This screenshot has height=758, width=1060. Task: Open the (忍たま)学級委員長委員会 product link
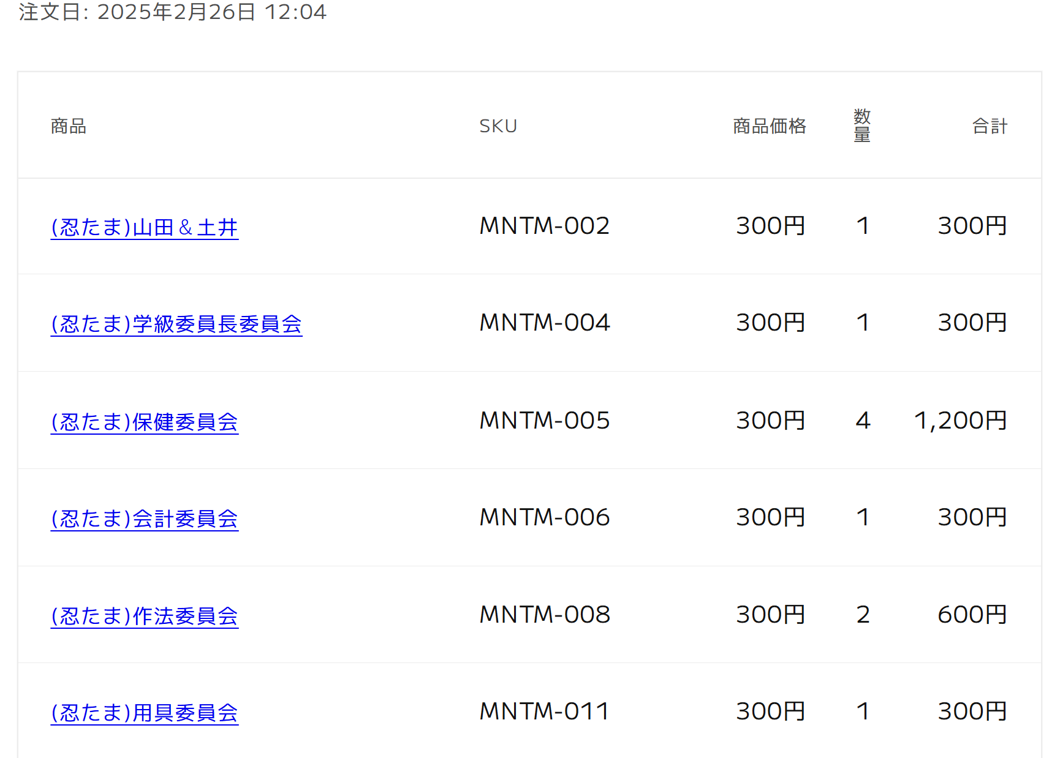pyautogui.click(x=176, y=324)
